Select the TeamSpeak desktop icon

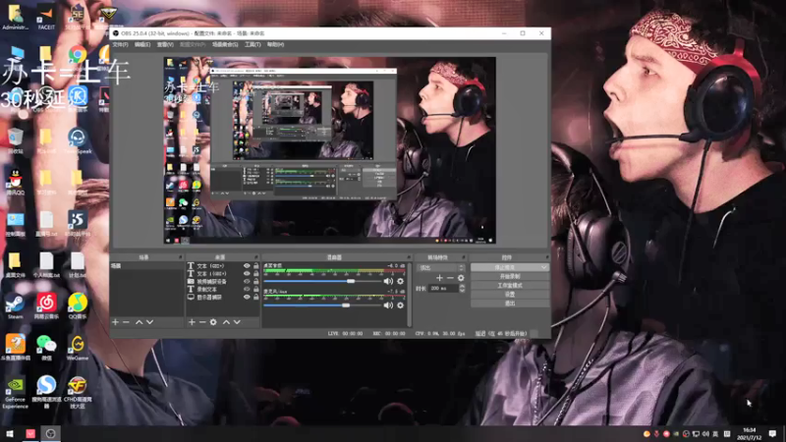(x=78, y=140)
